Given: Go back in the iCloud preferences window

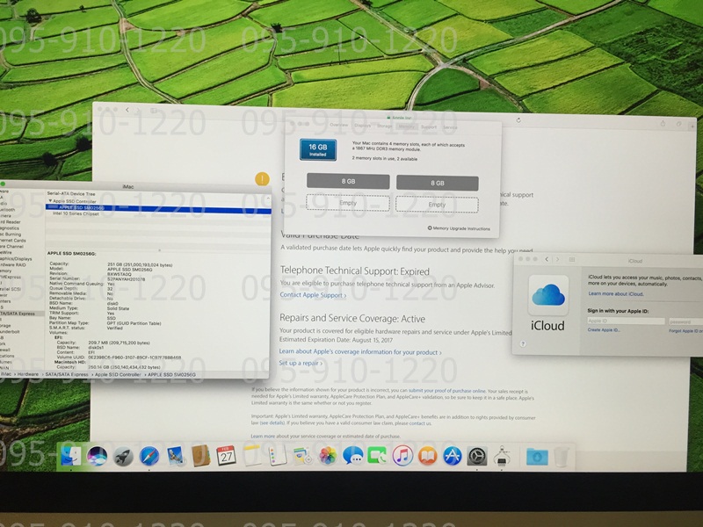Looking at the screenshot, I should point(547,259).
